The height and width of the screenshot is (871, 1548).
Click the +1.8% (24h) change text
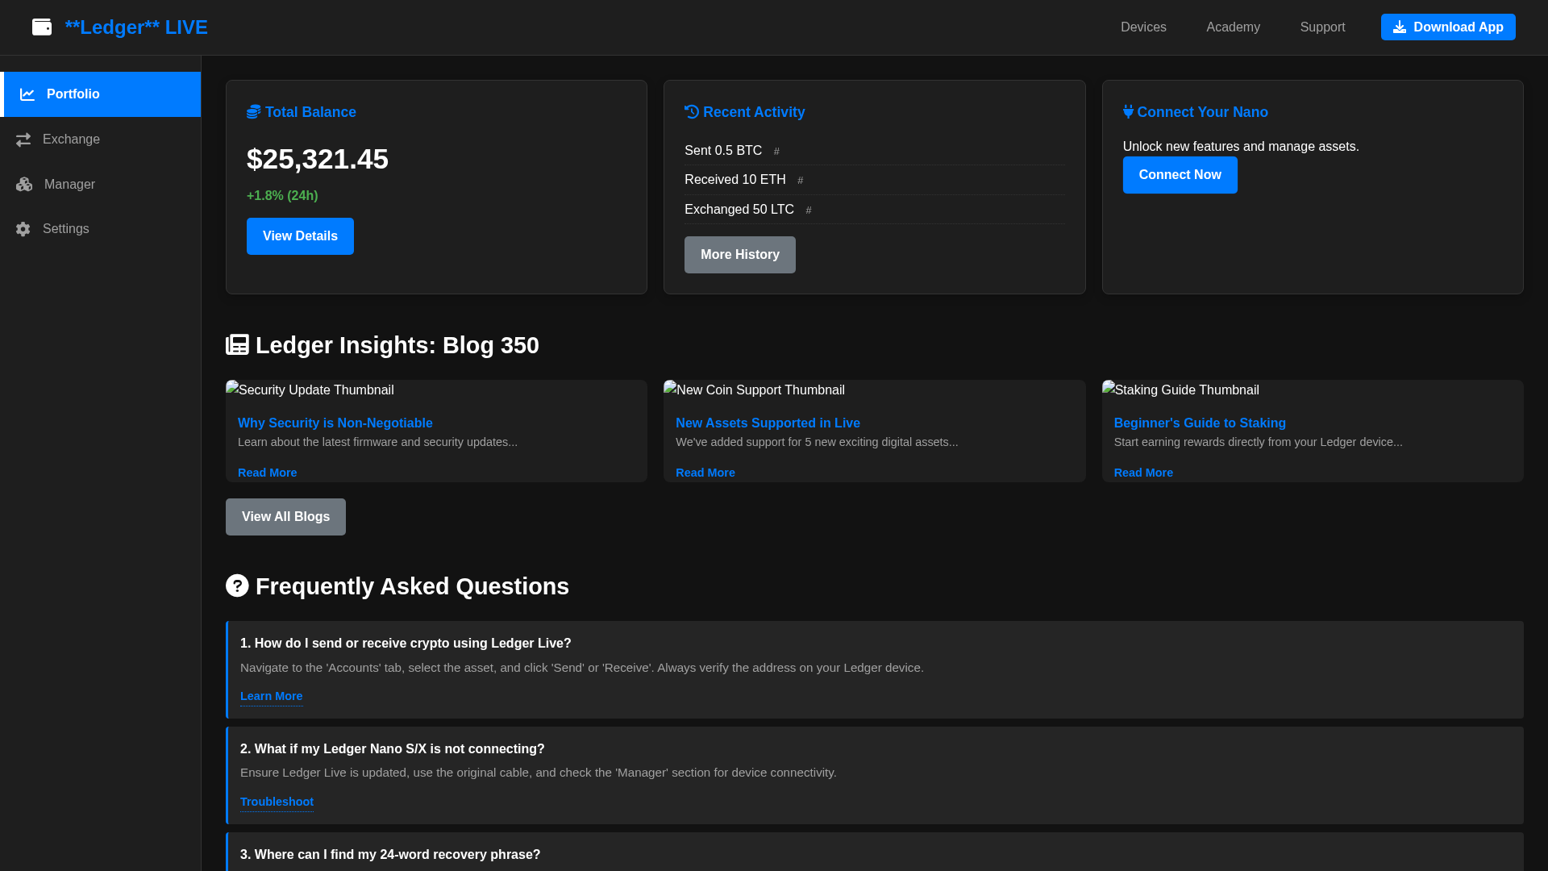tap(282, 196)
